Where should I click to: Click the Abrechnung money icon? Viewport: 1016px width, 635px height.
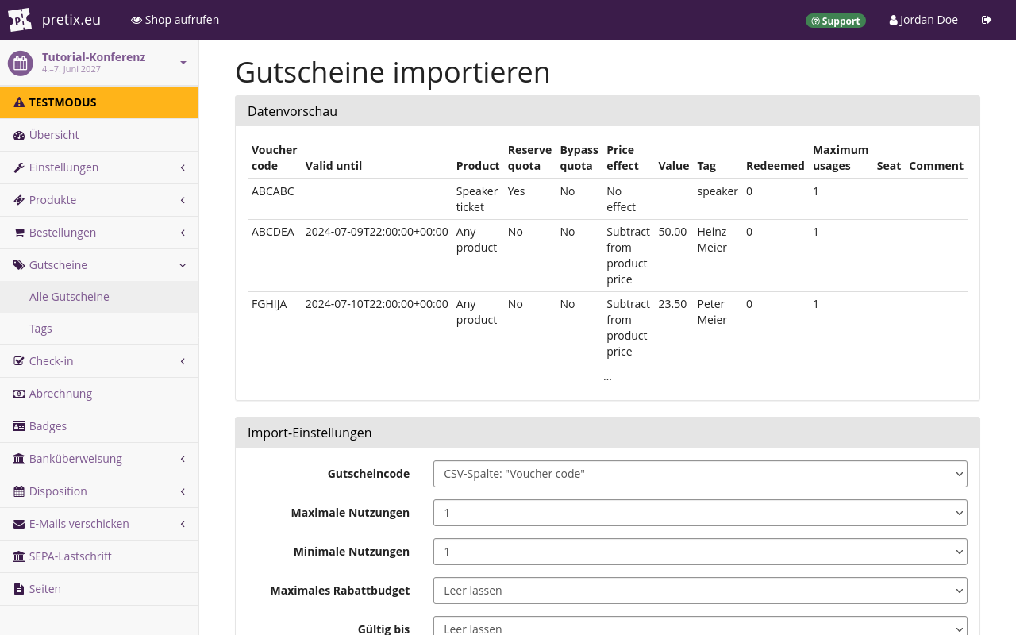[19, 394]
